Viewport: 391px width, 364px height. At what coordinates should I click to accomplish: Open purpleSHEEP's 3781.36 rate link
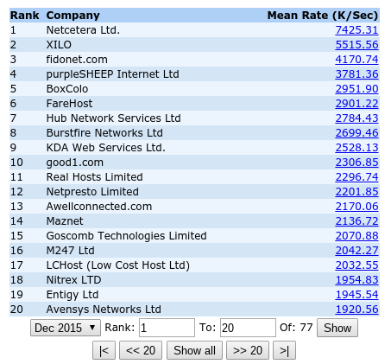(x=356, y=74)
